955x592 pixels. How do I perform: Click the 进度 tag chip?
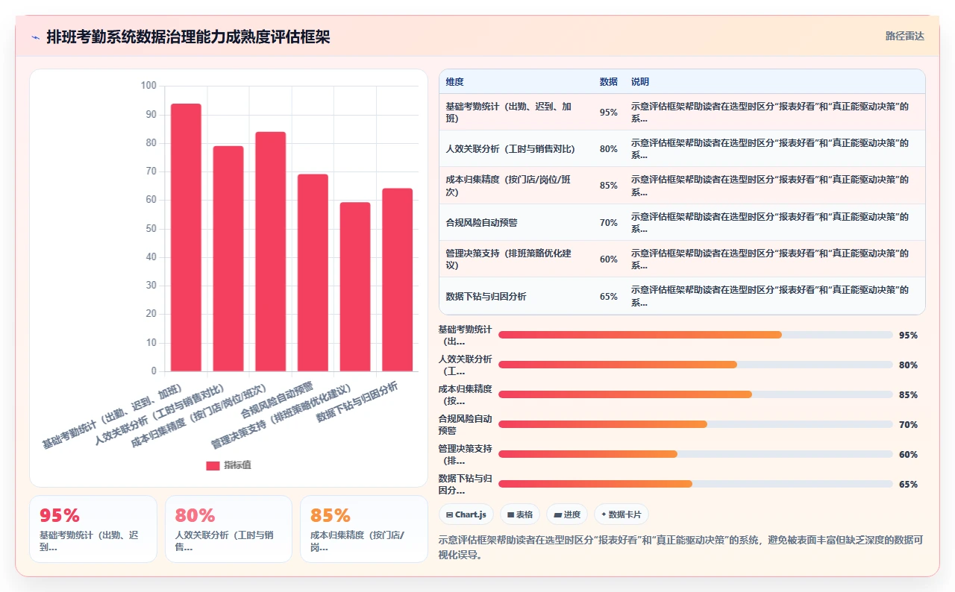567,514
